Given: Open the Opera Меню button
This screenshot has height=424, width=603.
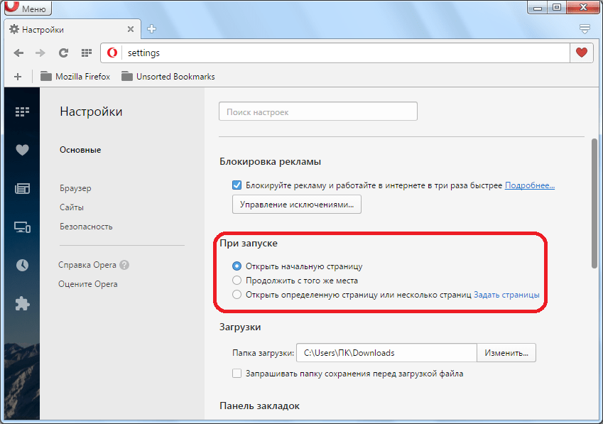Looking at the screenshot, I should [x=28, y=7].
